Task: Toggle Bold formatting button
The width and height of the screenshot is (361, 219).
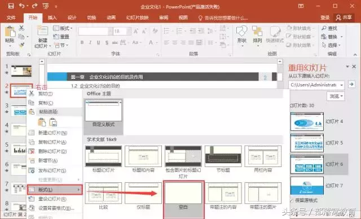Action: (x=82, y=42)
